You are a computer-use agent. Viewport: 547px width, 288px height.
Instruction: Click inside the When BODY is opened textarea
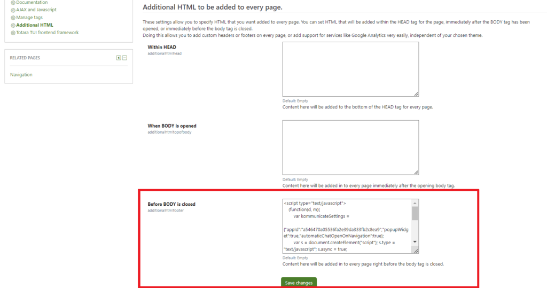(350, 147)
